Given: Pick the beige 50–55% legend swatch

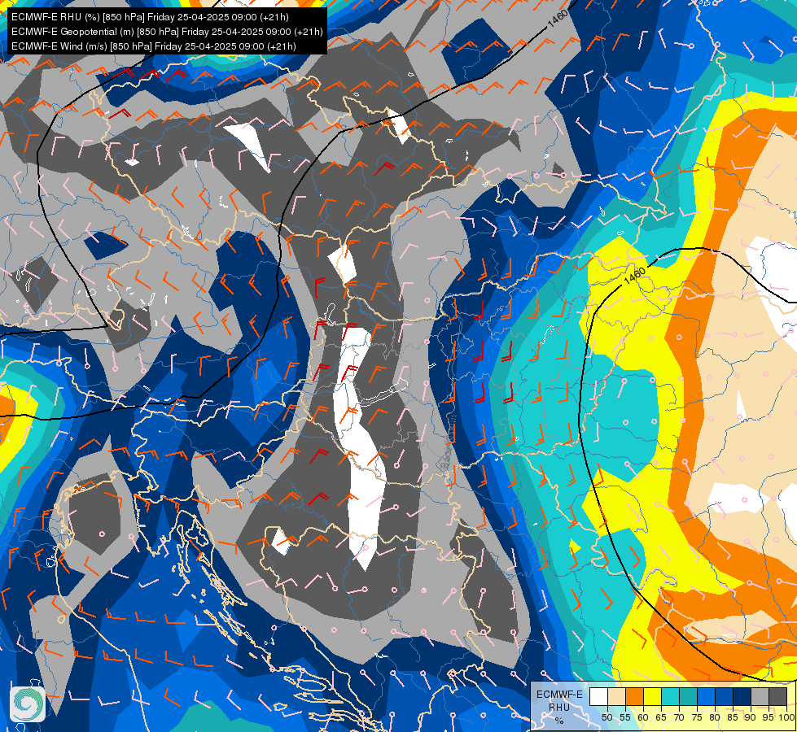Looking at the screenshot, I should coord(616,696).
